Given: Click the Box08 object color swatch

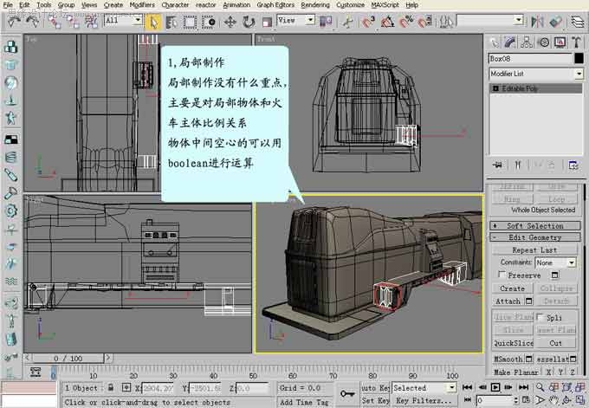Looking at the screenshot, I should 579,58.
